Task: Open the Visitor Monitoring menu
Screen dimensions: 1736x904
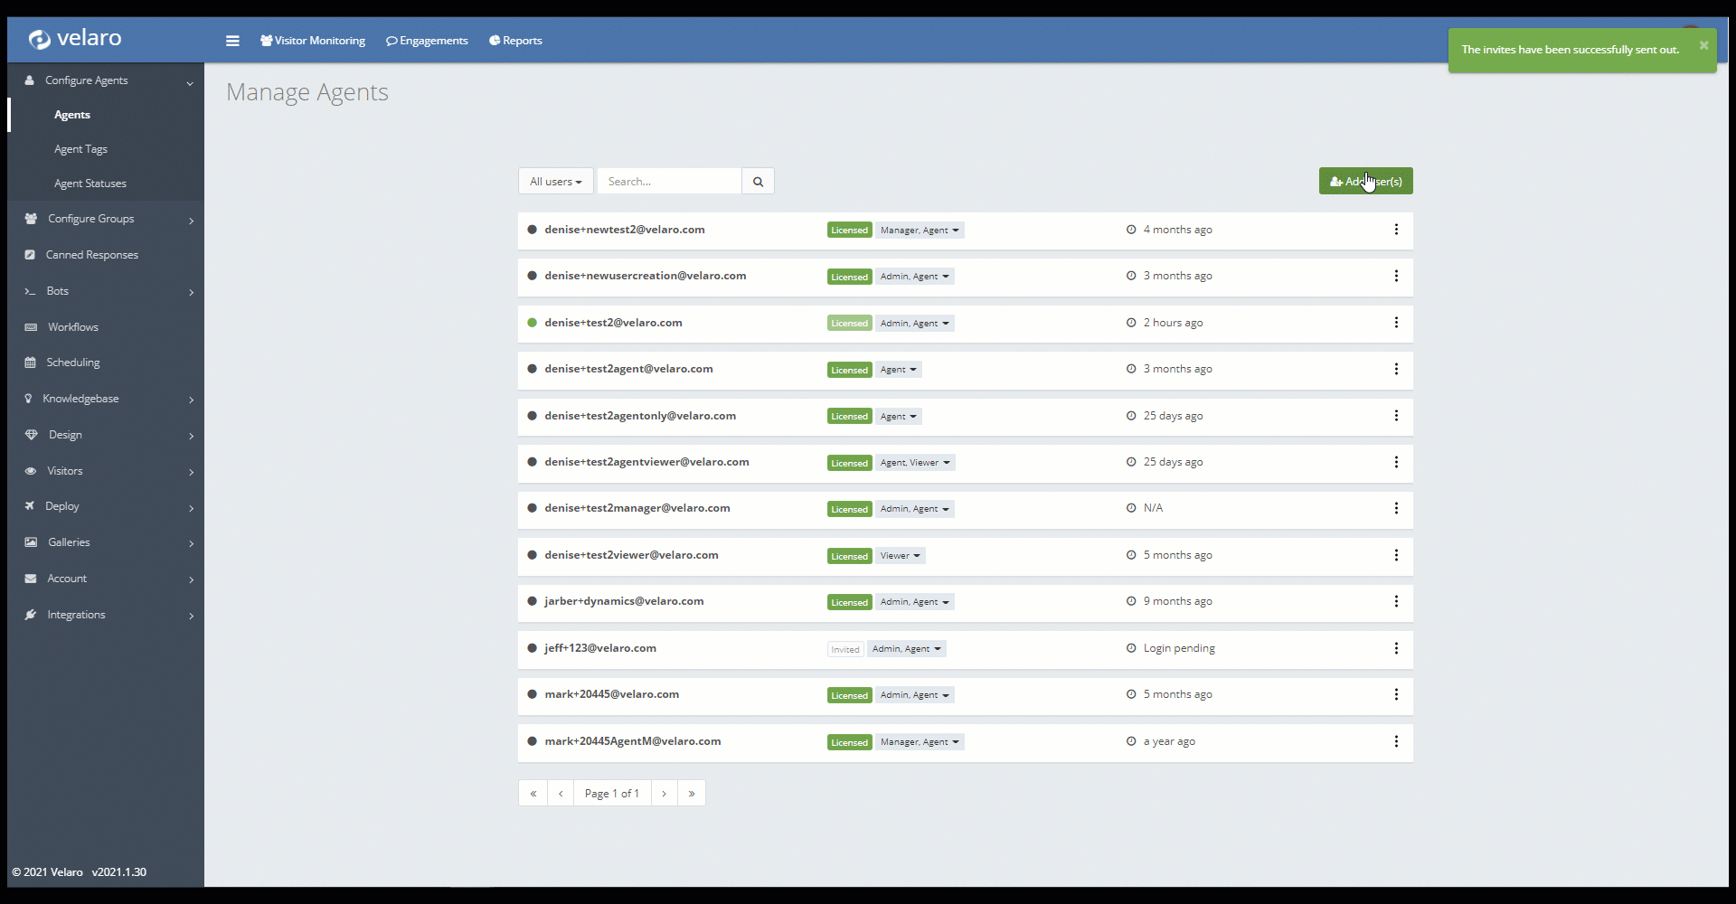Action: tap(313, 41)
